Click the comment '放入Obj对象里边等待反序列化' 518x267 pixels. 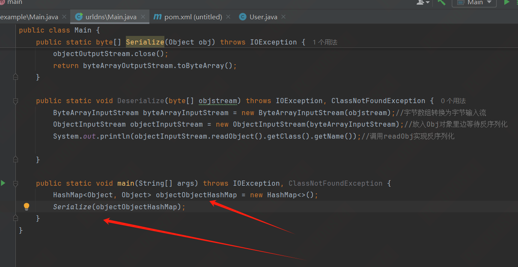pos(456,124)
